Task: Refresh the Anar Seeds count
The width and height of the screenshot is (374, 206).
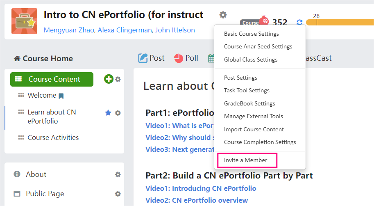Action: (x=299, y=22)
